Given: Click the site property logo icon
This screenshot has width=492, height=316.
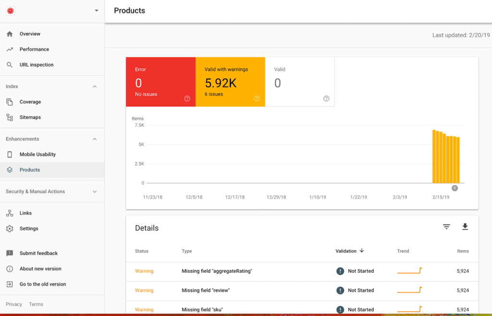Looking at the screenshot, I should tap(11, 11).
